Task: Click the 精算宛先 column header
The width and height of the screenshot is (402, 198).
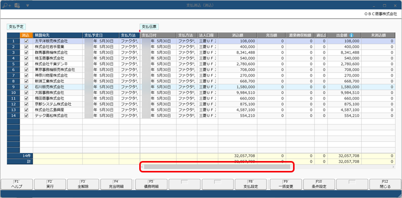Action: (x=58, y=35)
